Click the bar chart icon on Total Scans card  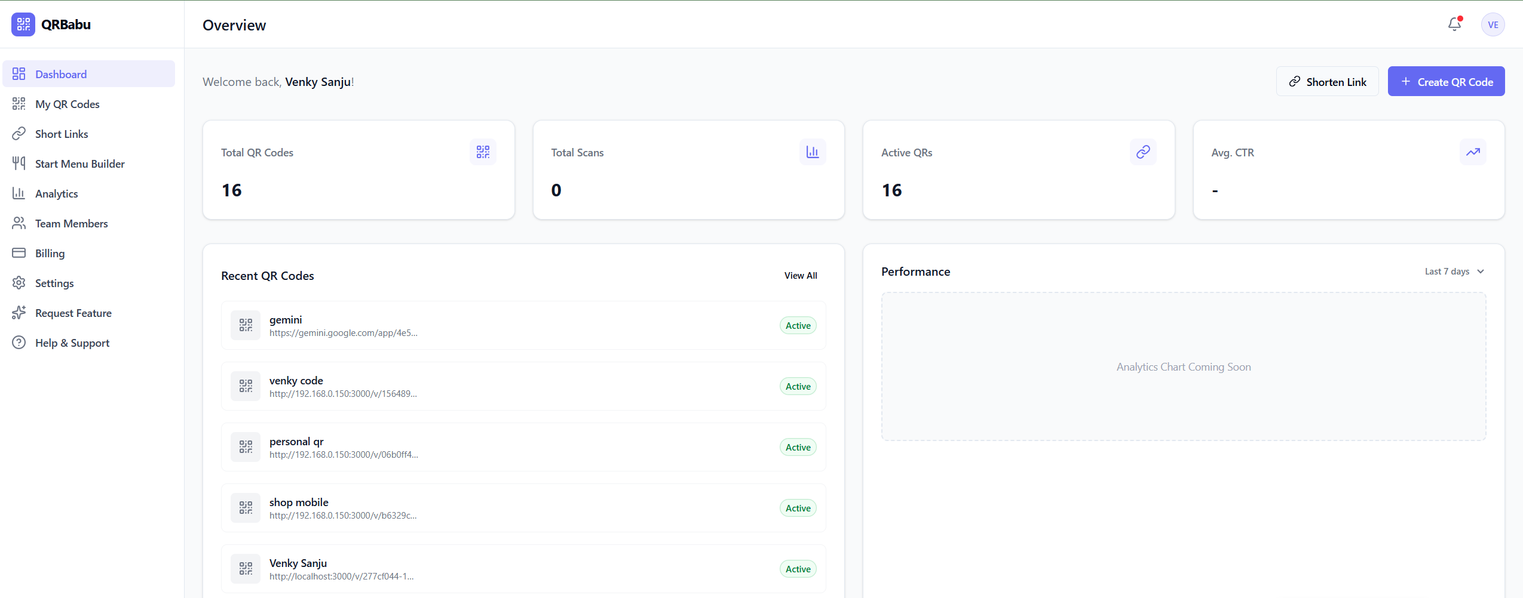[x=812, y=152]
